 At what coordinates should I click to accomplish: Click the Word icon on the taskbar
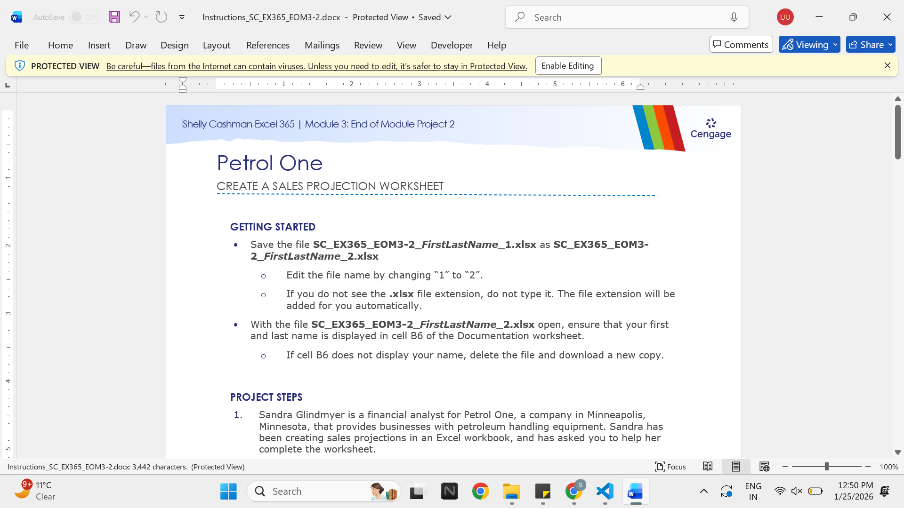pyautogui.click(x=636, y=492)
